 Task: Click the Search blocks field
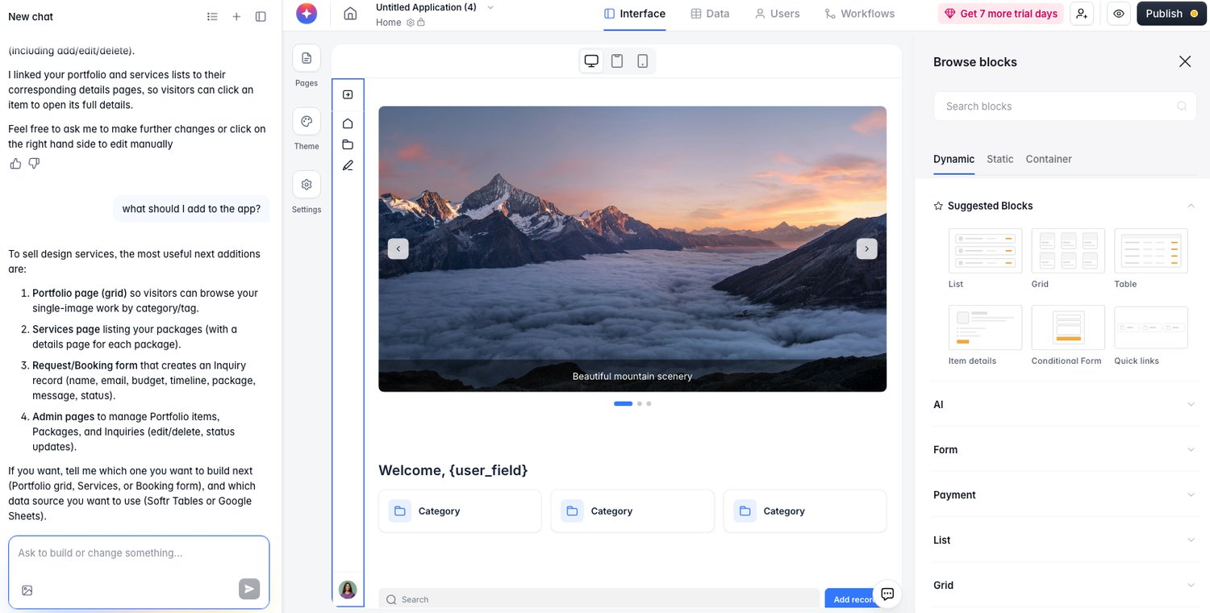[x=1065, y=106]
